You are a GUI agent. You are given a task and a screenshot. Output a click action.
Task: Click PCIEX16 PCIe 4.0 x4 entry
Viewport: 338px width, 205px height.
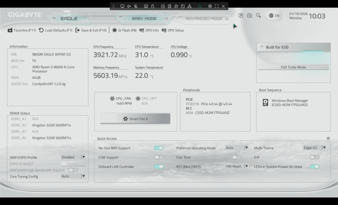[x=209, y=104]
